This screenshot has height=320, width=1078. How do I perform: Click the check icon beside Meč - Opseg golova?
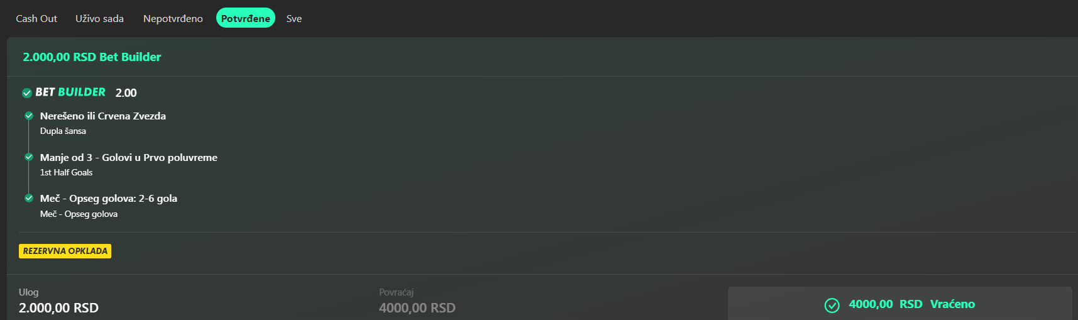(29, 198)
